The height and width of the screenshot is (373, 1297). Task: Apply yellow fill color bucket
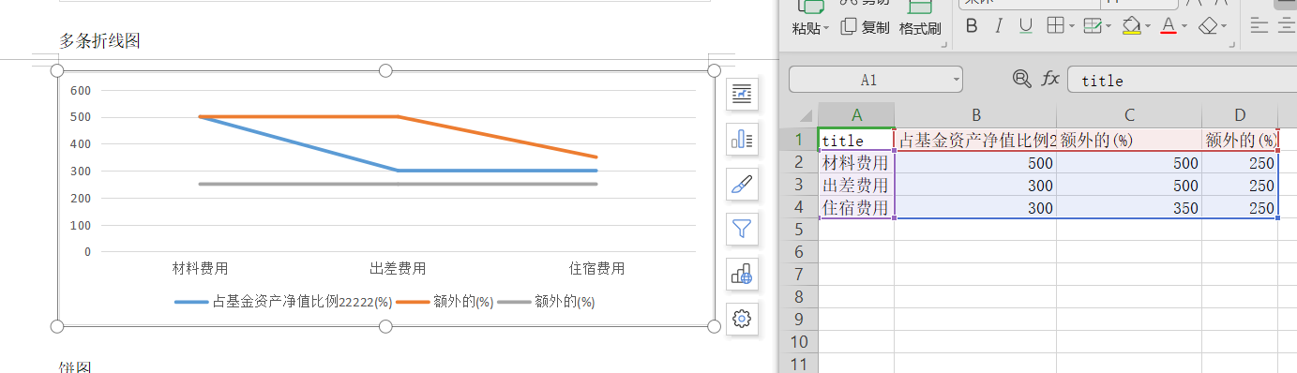(1132, 26)
